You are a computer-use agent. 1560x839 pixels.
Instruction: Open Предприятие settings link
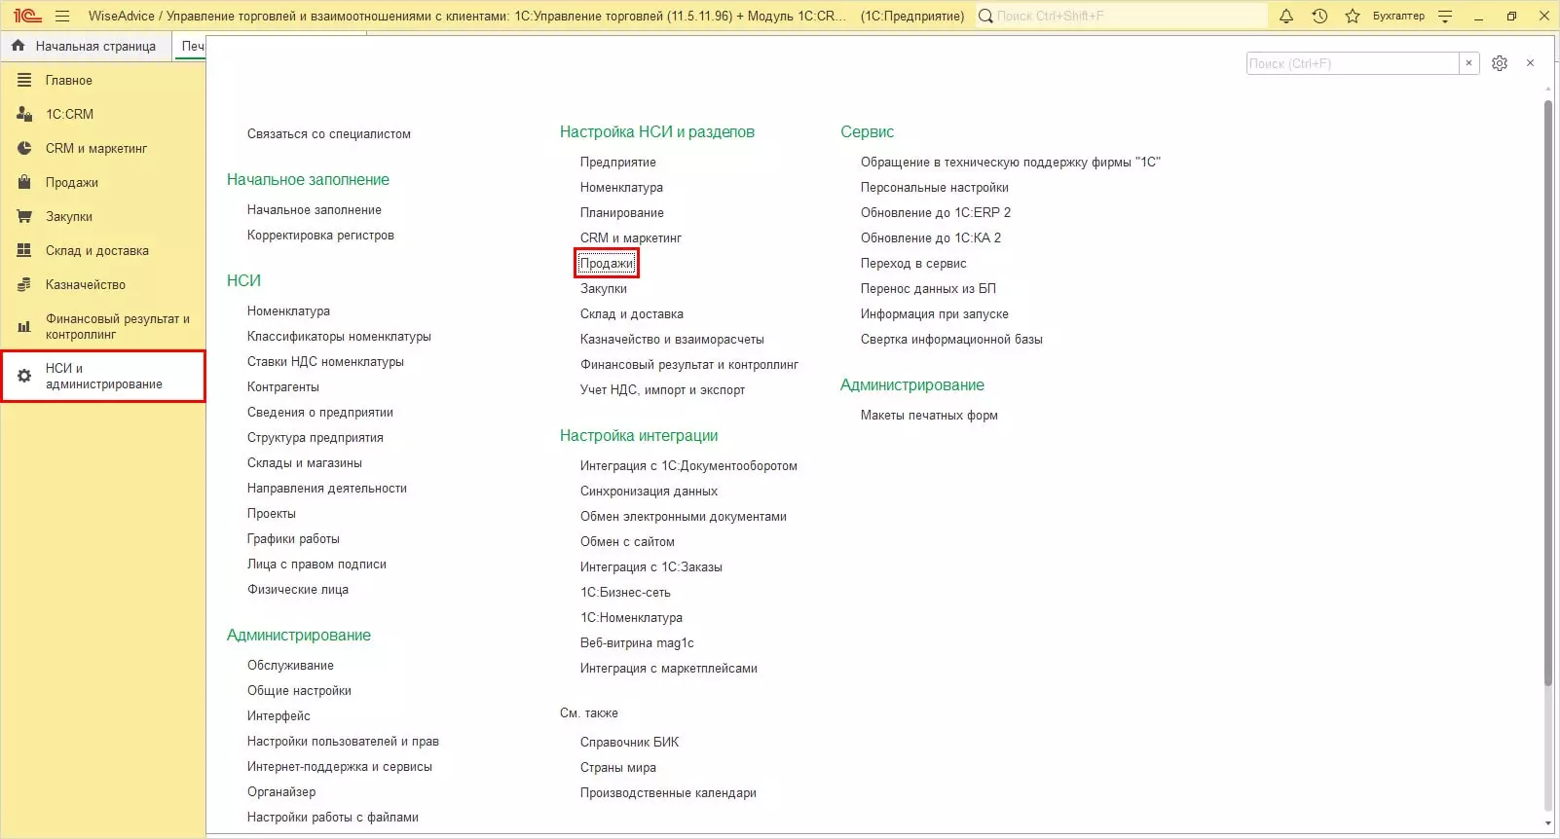618,162
